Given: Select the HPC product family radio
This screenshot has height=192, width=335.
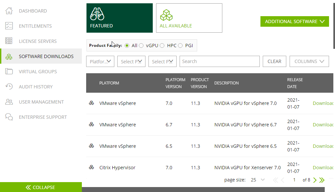Looking at the screenshot, I should [x=162, y=46].
